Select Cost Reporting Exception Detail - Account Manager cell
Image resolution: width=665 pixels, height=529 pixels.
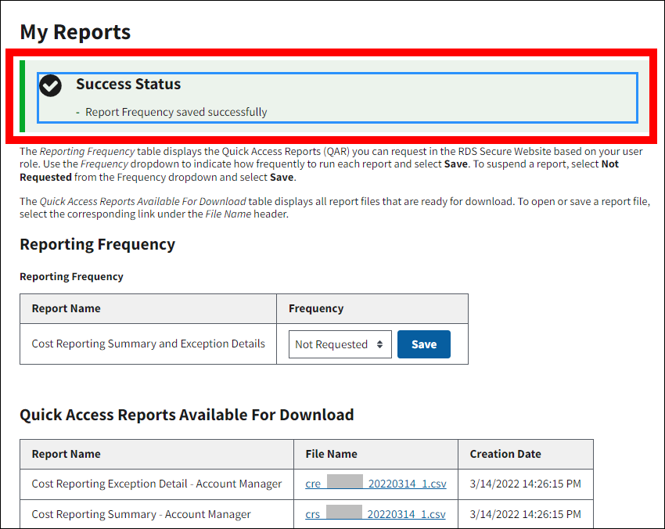pyautogui.click(x=156, y=484)
